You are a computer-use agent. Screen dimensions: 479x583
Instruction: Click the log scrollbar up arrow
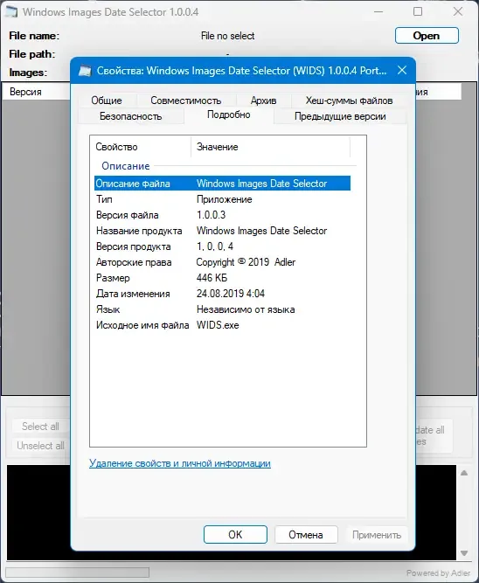tap(464, 473)
